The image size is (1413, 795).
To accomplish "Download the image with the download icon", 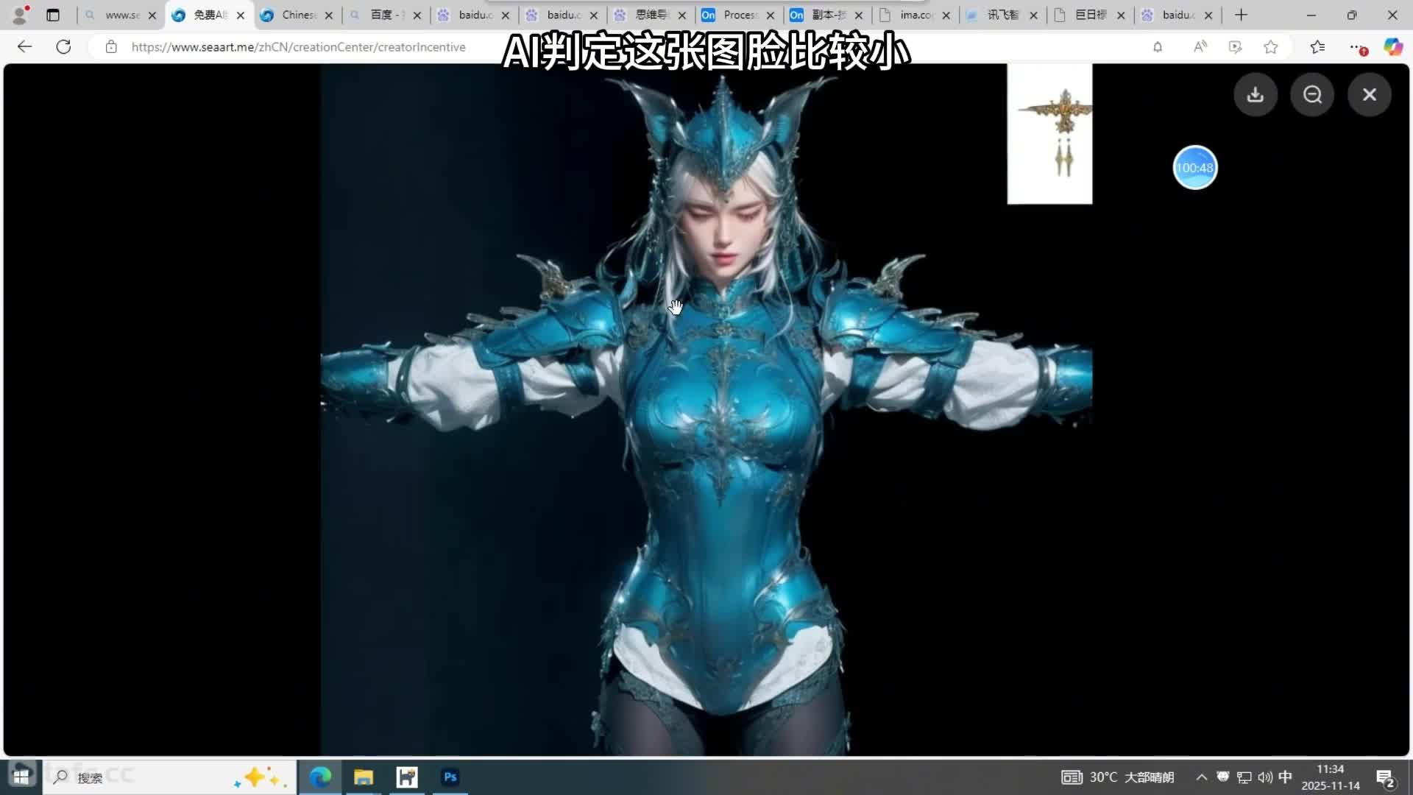I will 1256,94.
